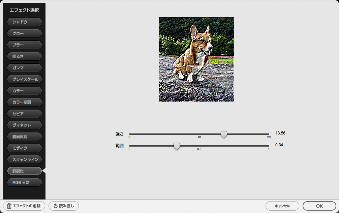Click the trash icon for エフェクトの削除

tap(9, 206)
